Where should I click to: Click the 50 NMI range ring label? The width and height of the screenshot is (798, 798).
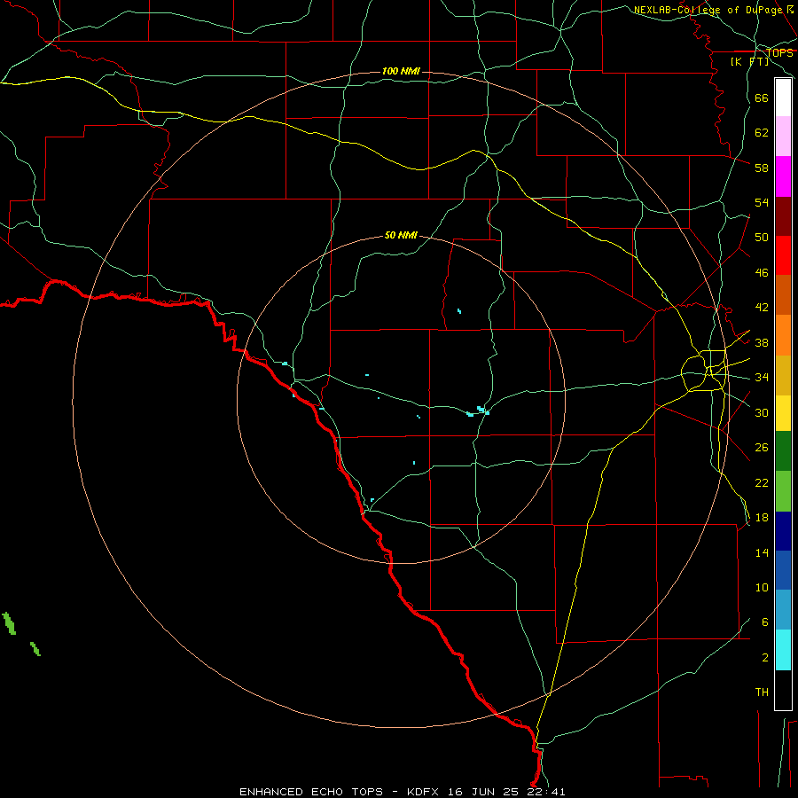pyautogui.click(x=401, y=235)
